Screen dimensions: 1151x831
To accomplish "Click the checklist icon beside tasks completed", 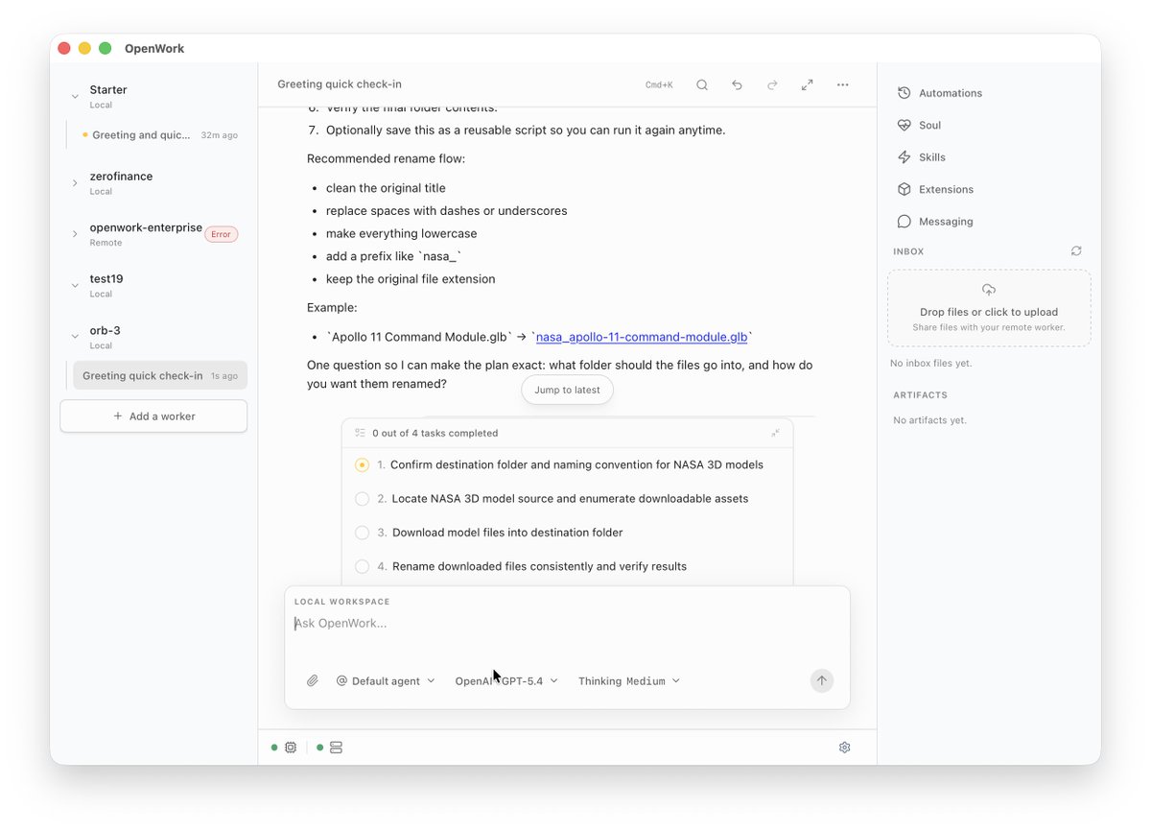I will point(360,434).
